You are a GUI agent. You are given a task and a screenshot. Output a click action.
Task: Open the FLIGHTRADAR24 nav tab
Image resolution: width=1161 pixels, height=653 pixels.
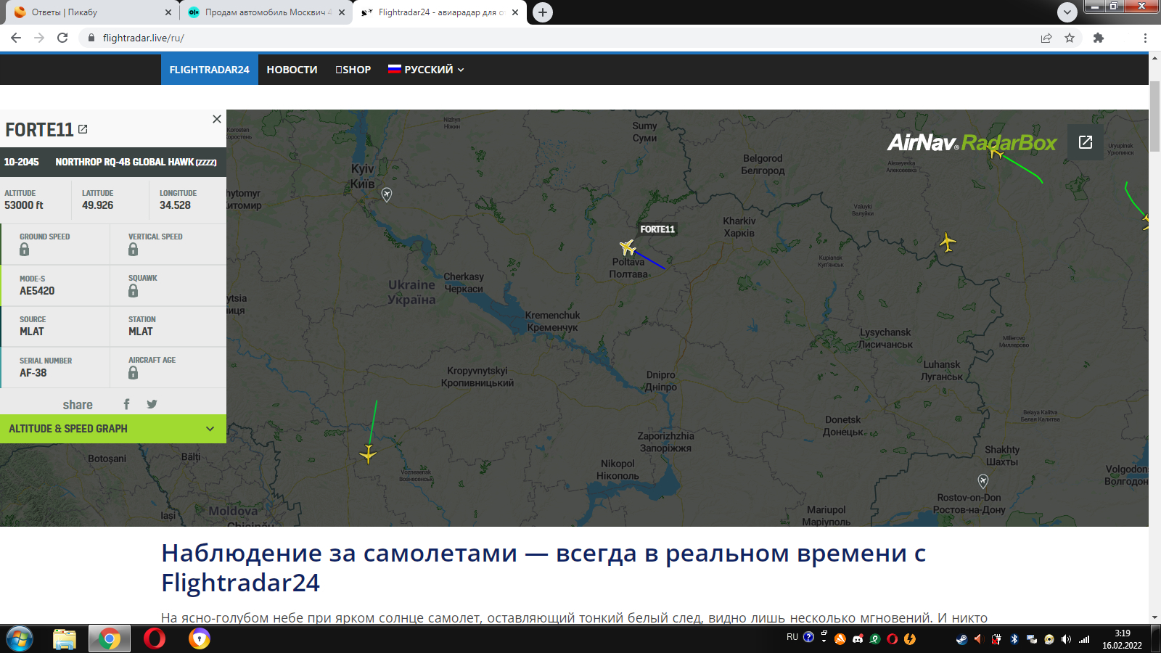(x=210, y=70)
